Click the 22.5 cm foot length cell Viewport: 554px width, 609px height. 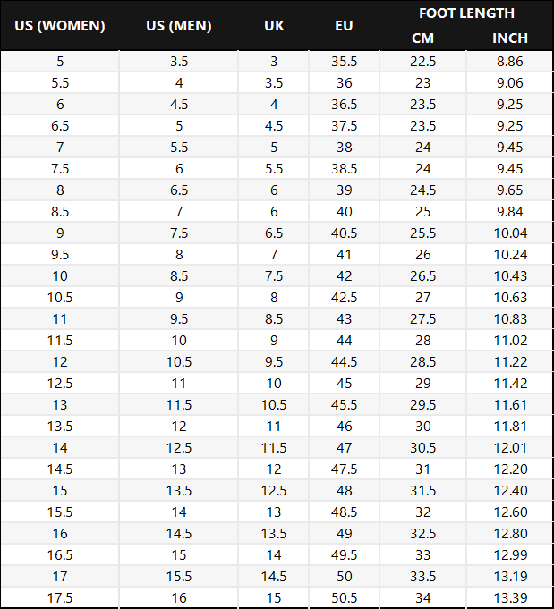[422, 62]
